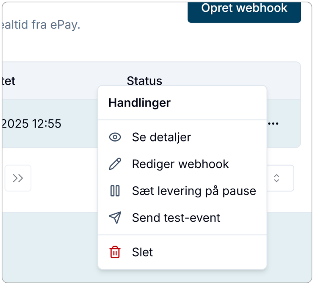Click the pencil icon for Rediger webhook
Screen dimensions: 316x286
click(x=115, y=164)
